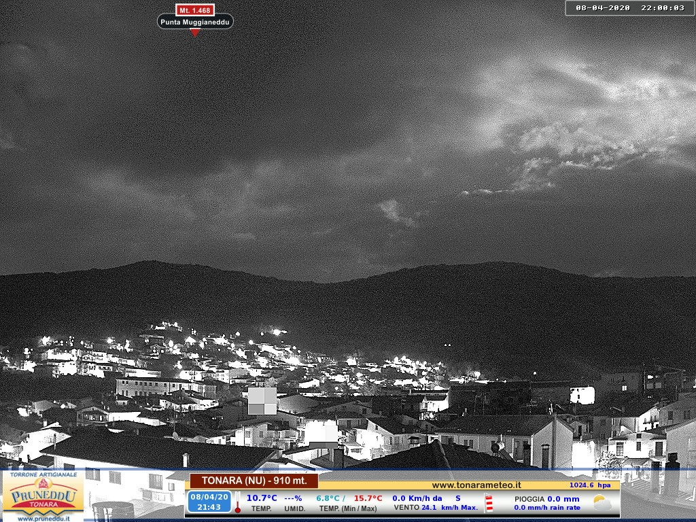Click the 6.8°C minimum temperature
This screenshot has height=522, width=696.
pos(328,498)
